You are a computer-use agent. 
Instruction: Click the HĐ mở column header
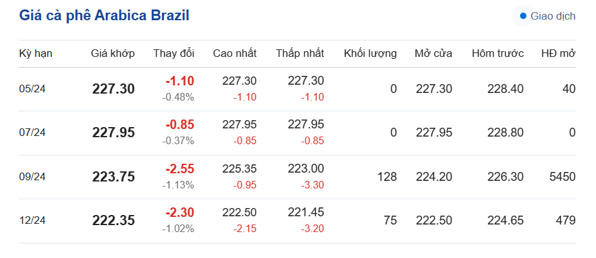[x=558, y=53]
